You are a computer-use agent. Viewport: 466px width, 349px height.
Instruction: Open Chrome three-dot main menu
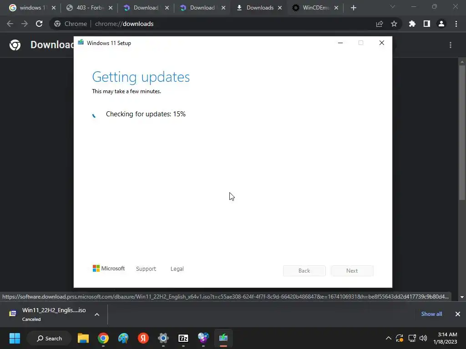click(456, 24)
